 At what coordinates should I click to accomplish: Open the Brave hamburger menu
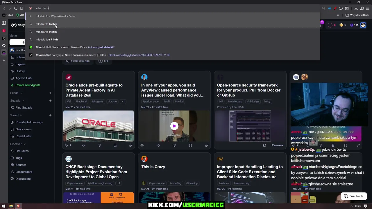(x=368, y=8)
